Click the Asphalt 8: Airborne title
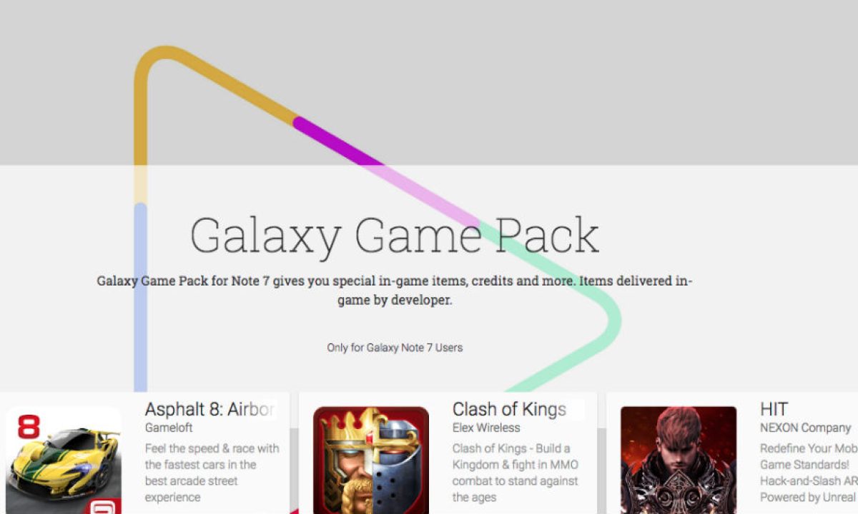The width and height of the screenshot is (858, 514). pyautogui.click(x=209, y=409)
